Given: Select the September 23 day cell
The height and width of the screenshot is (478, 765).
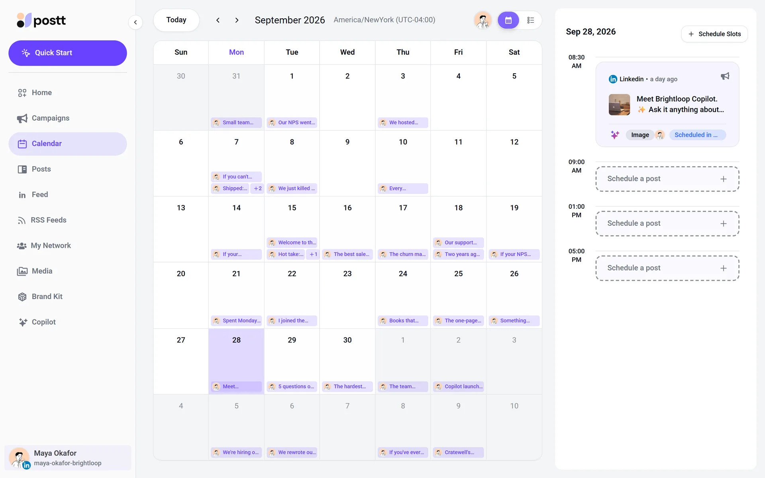Looking at the screenshot, I should pos(347,295).
